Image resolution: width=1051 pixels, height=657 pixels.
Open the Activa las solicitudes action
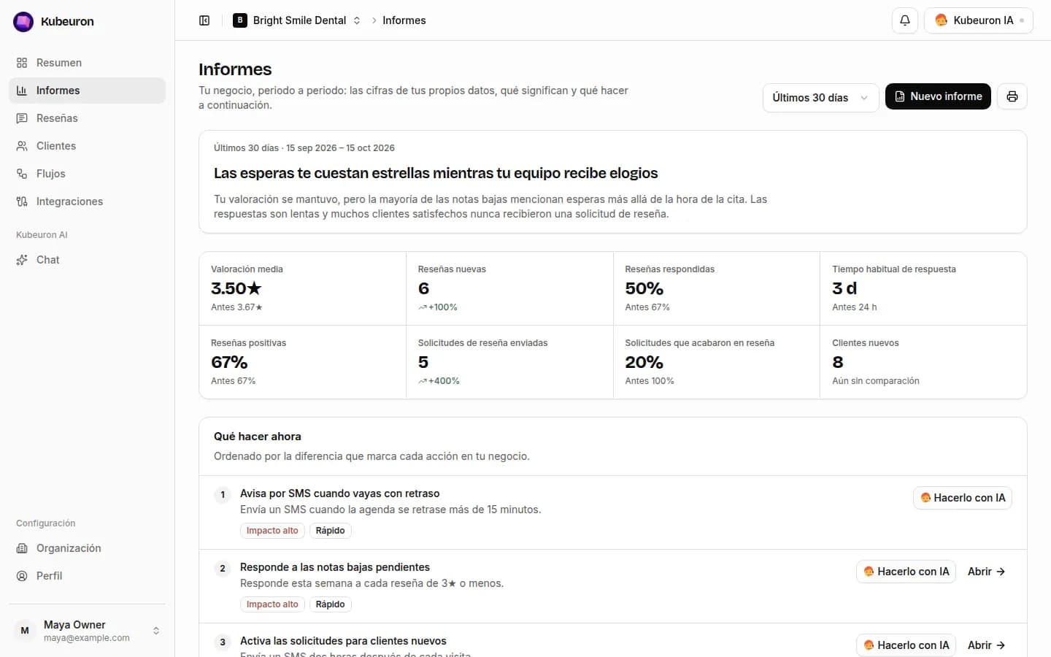[x=986, y=645]
